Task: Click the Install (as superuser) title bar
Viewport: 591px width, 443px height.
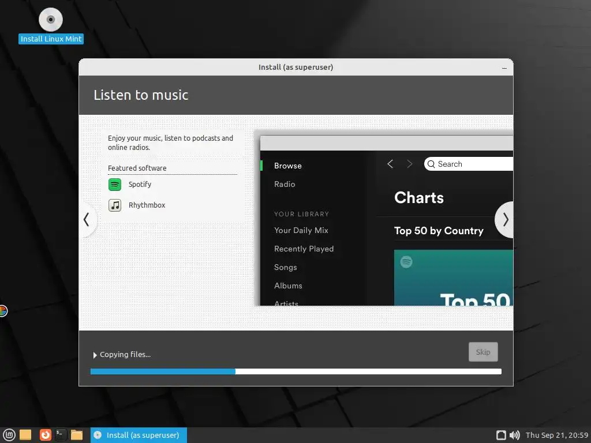Action: pos(296,67)
